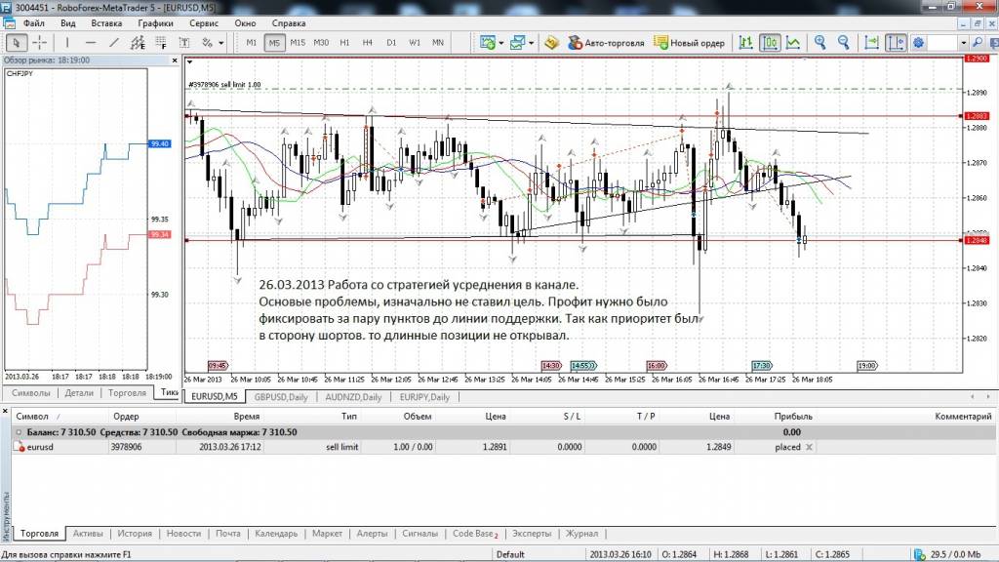Switch chart to line chart view
999x562 pixels.
pos(794,43)
